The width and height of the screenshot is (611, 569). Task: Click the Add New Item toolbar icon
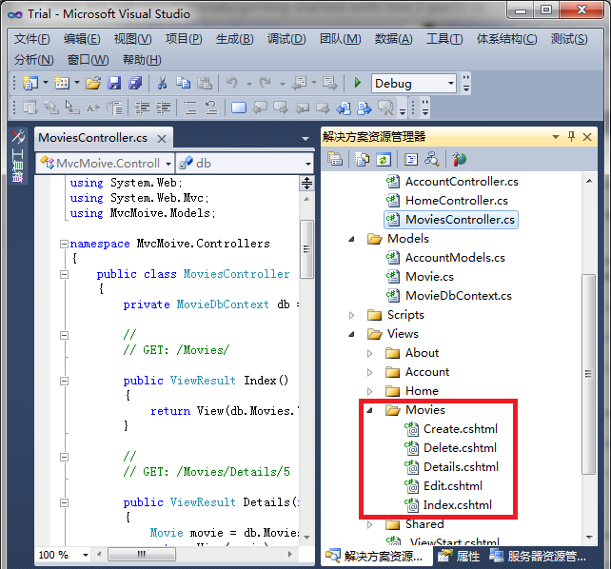(62, 83)
